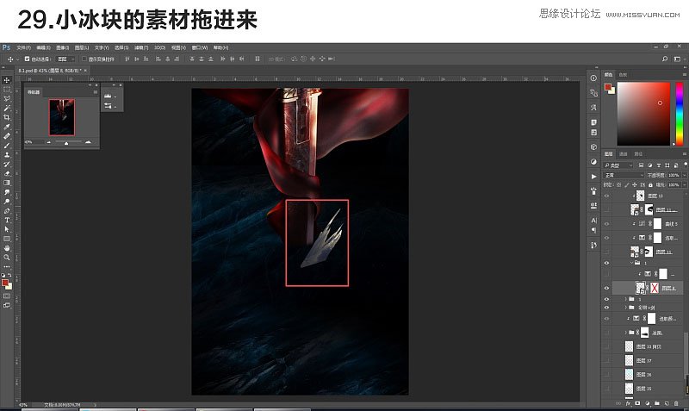Select the Pen tool
Screen dimensions: 689x411
7,210
